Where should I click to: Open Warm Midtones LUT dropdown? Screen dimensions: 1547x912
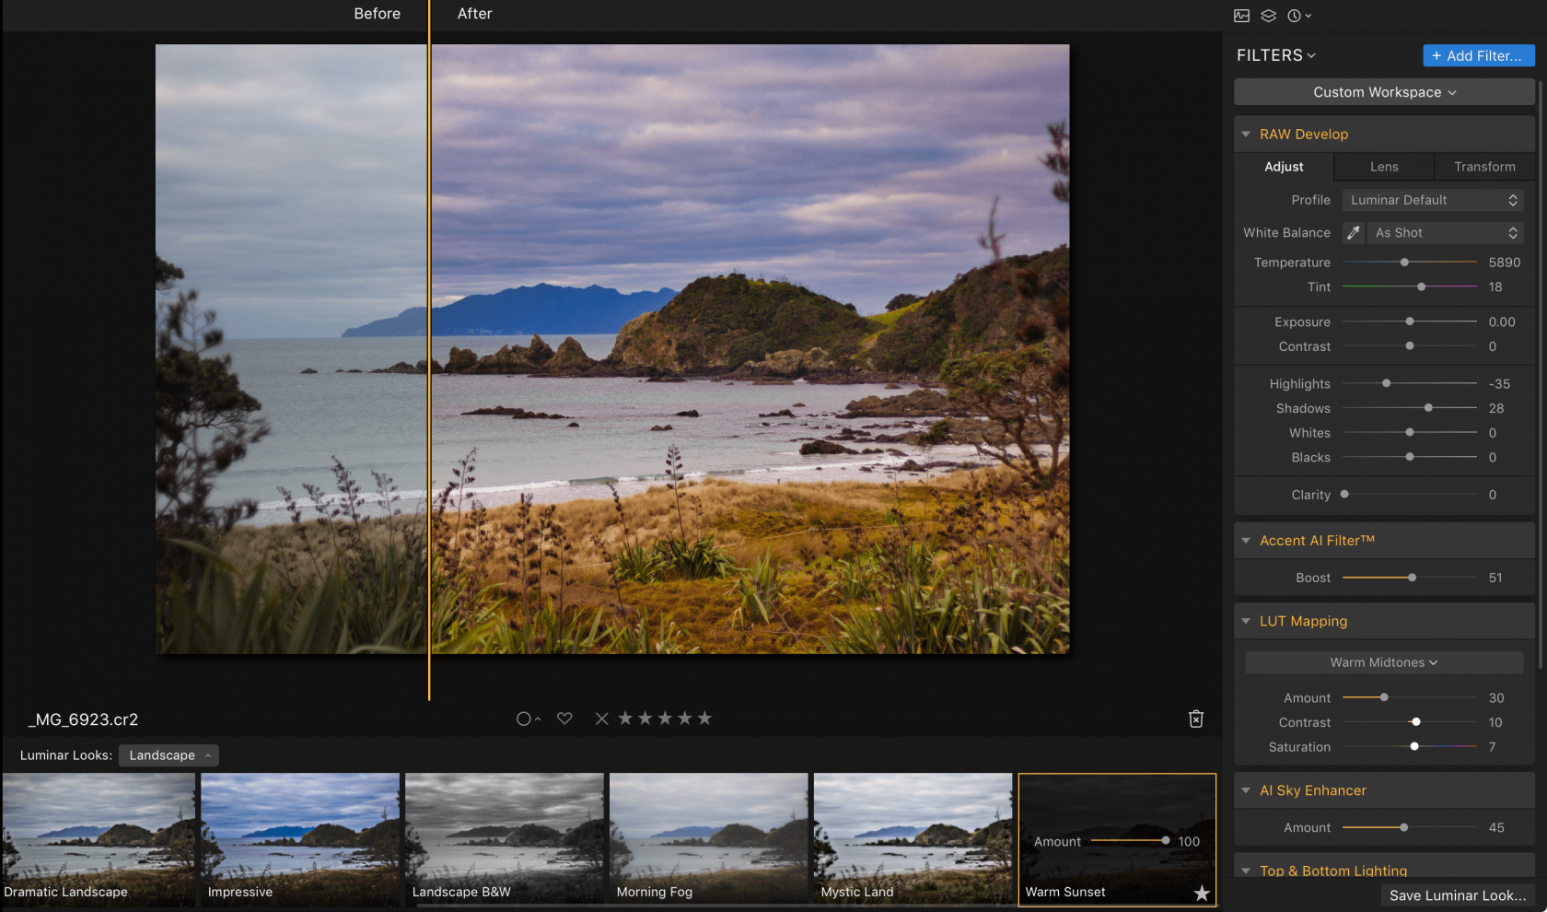coord(1384,662)
